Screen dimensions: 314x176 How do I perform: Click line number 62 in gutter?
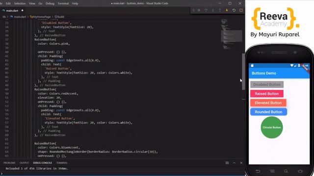[x=6, y=143]
